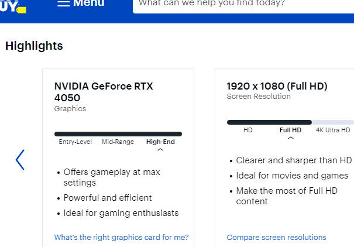Open the hamburger menu icon
This screenshot has height=247, width=354.
point(64,3)
